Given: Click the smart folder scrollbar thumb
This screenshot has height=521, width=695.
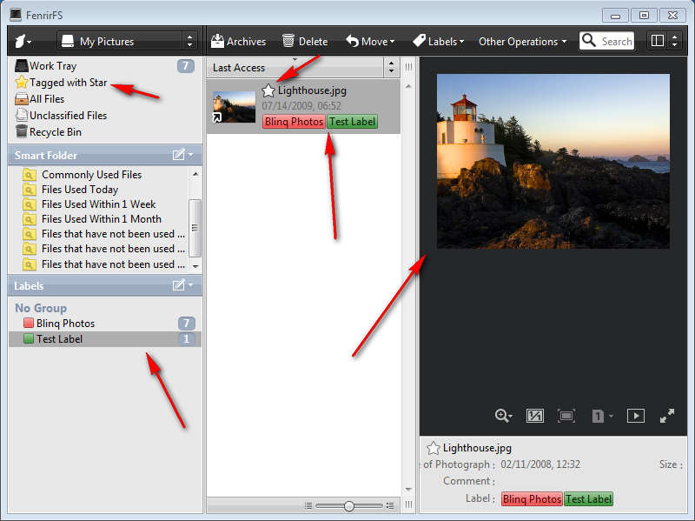Looking at the screenshot, I should tap(195, 228).
